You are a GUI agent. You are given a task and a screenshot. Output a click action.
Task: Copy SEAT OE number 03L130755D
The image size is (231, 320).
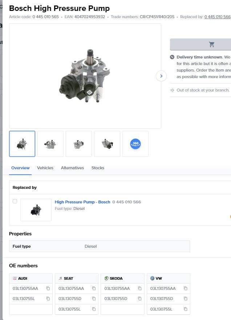(94, 299)
